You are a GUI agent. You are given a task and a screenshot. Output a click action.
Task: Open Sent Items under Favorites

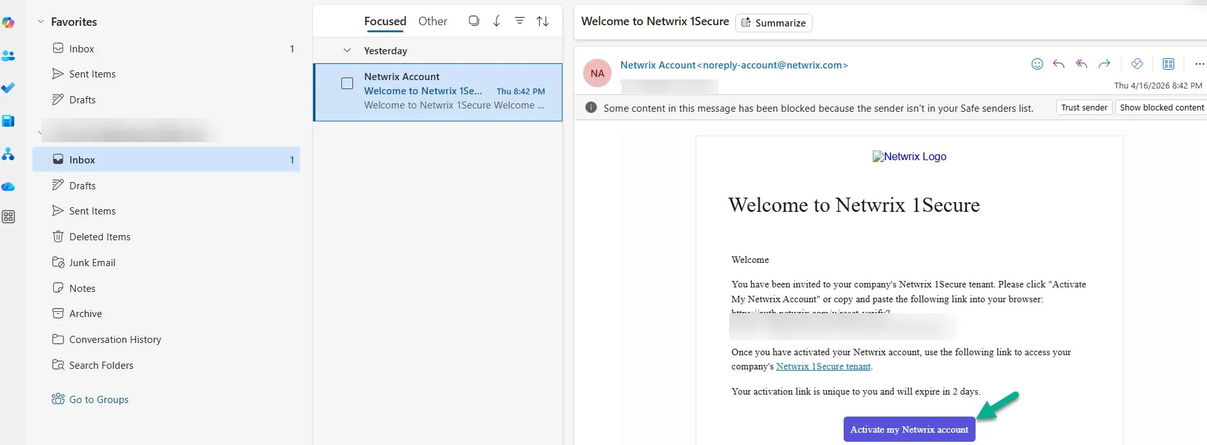coord(166,74)
